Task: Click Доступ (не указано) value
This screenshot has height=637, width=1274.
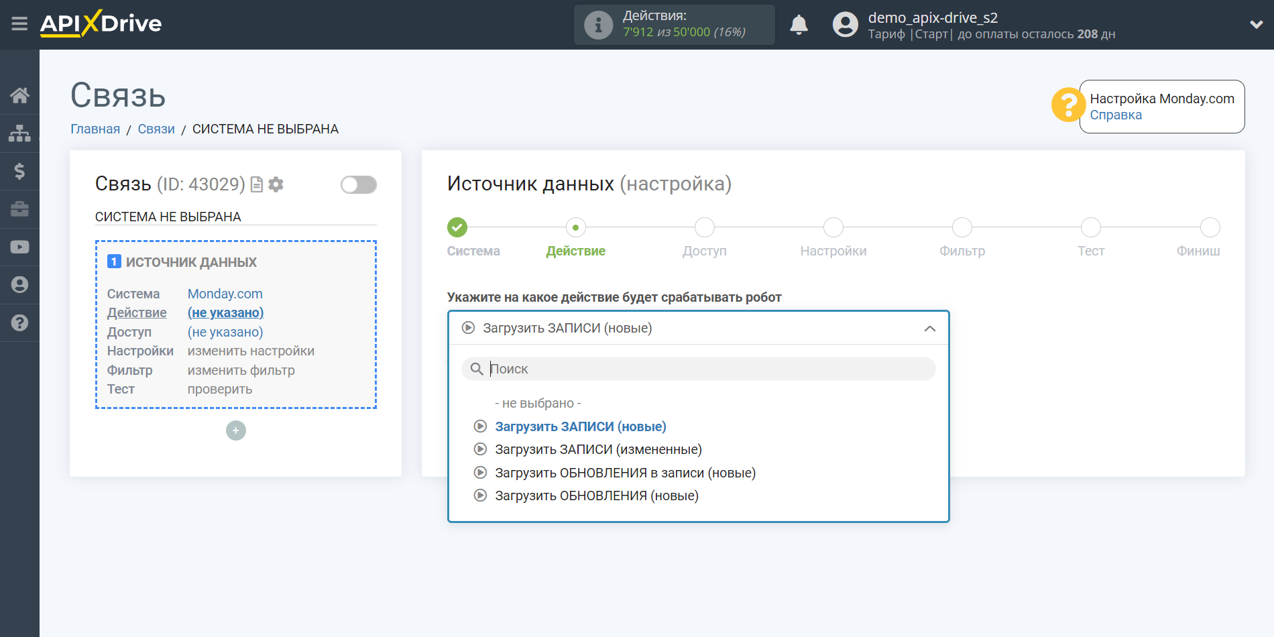Action: click(225, 332)
